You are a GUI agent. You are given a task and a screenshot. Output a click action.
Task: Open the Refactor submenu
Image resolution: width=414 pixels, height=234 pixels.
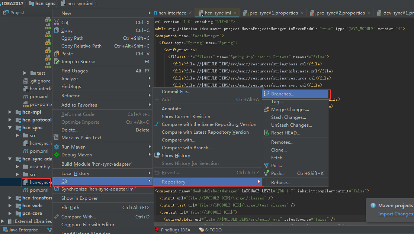102,96
